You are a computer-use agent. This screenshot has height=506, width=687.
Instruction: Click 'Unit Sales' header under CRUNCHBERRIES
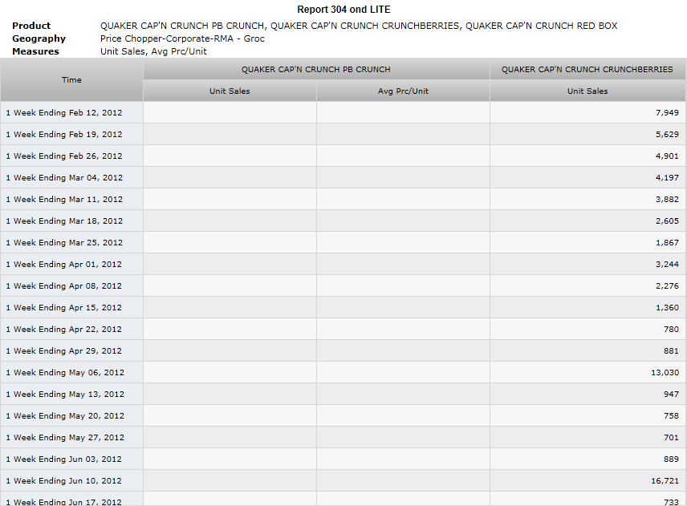click(587, 91)
